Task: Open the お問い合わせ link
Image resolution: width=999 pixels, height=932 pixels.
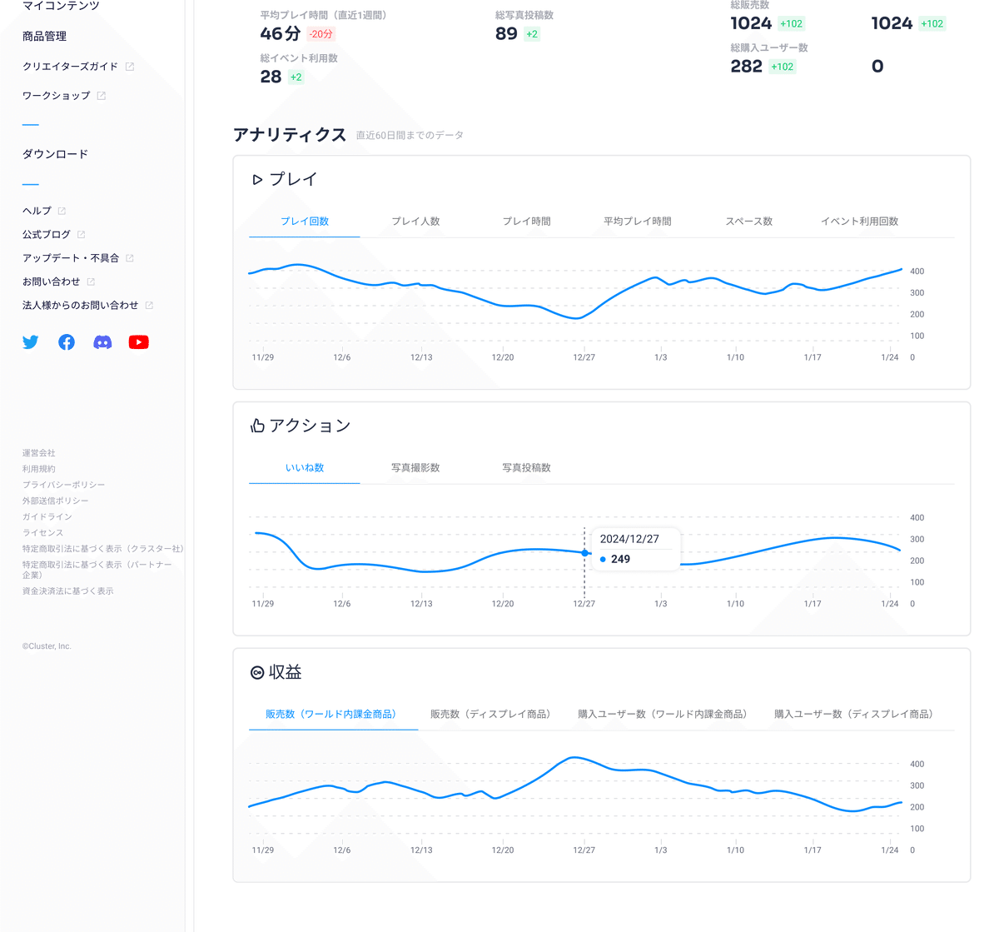Action: click(x=52, y=282)
